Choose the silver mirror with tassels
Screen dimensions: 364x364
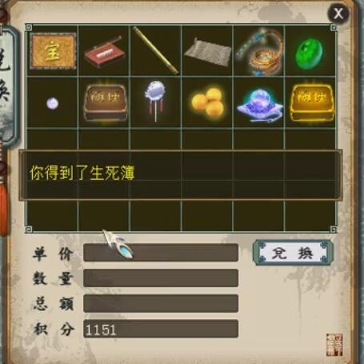pyautogui.click(x=155, y=101)
